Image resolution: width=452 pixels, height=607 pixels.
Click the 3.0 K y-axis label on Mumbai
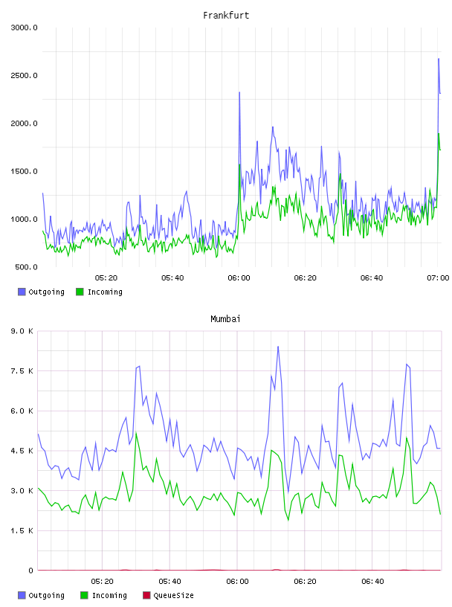(22, 490)
